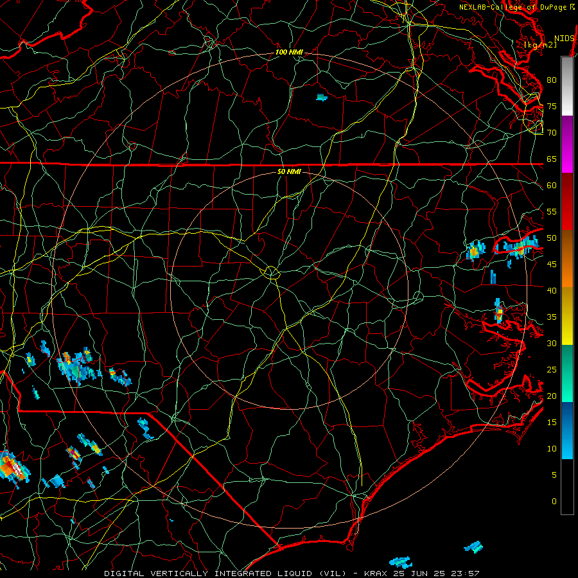Click the "25" scale value
Screen dimensions: 578x578
tap(552, 369)
